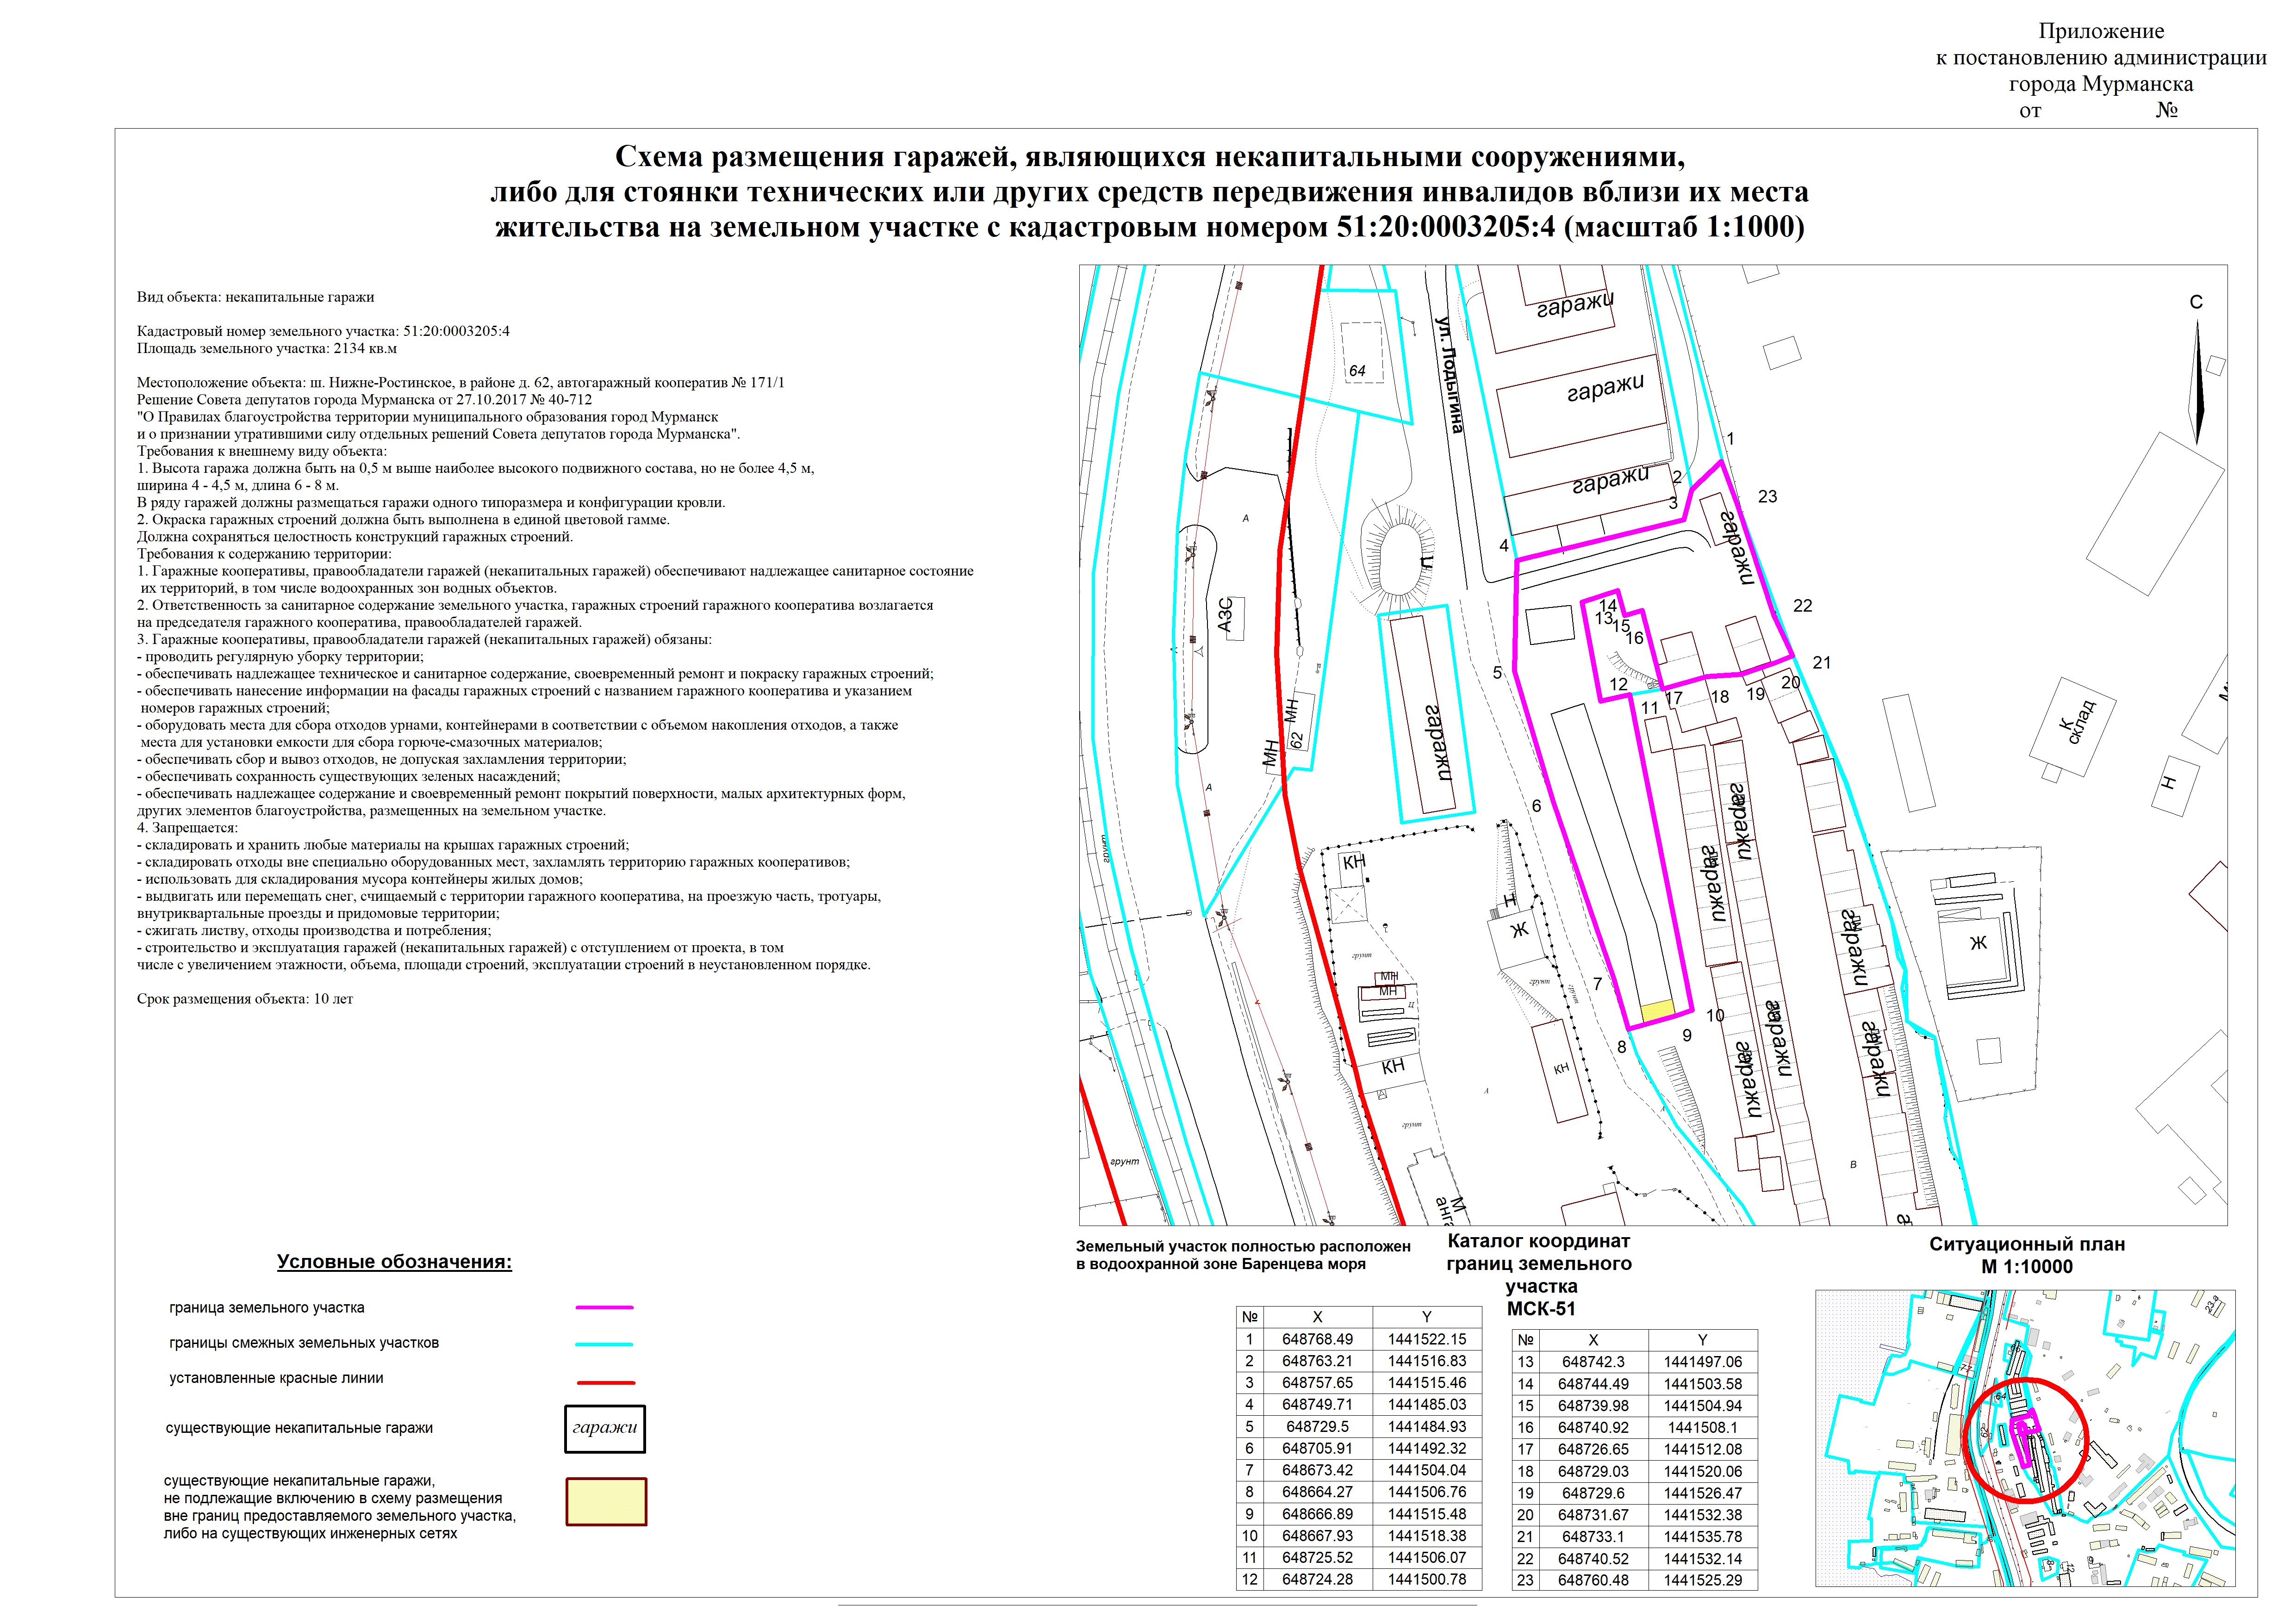Click the 'ул. Подъягина' street label
This screenshot has width=2296, height=1623.
pyautogui.click(x=1450, y=375)
